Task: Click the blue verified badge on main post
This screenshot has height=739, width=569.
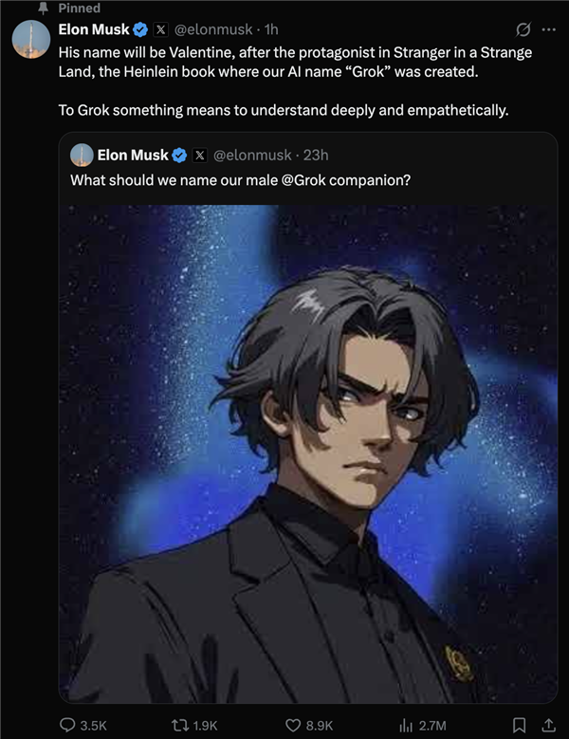Action: click(x=140, y=29)
